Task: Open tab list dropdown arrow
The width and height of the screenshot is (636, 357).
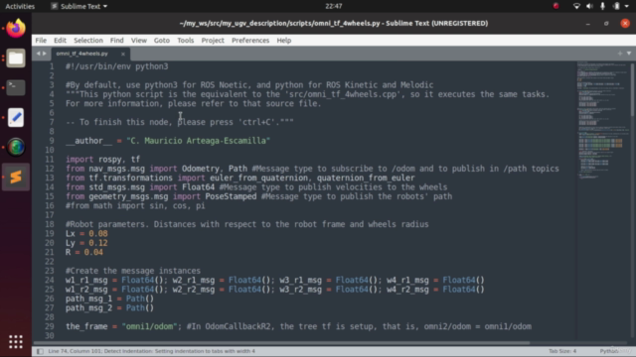Action: point(629,54)
